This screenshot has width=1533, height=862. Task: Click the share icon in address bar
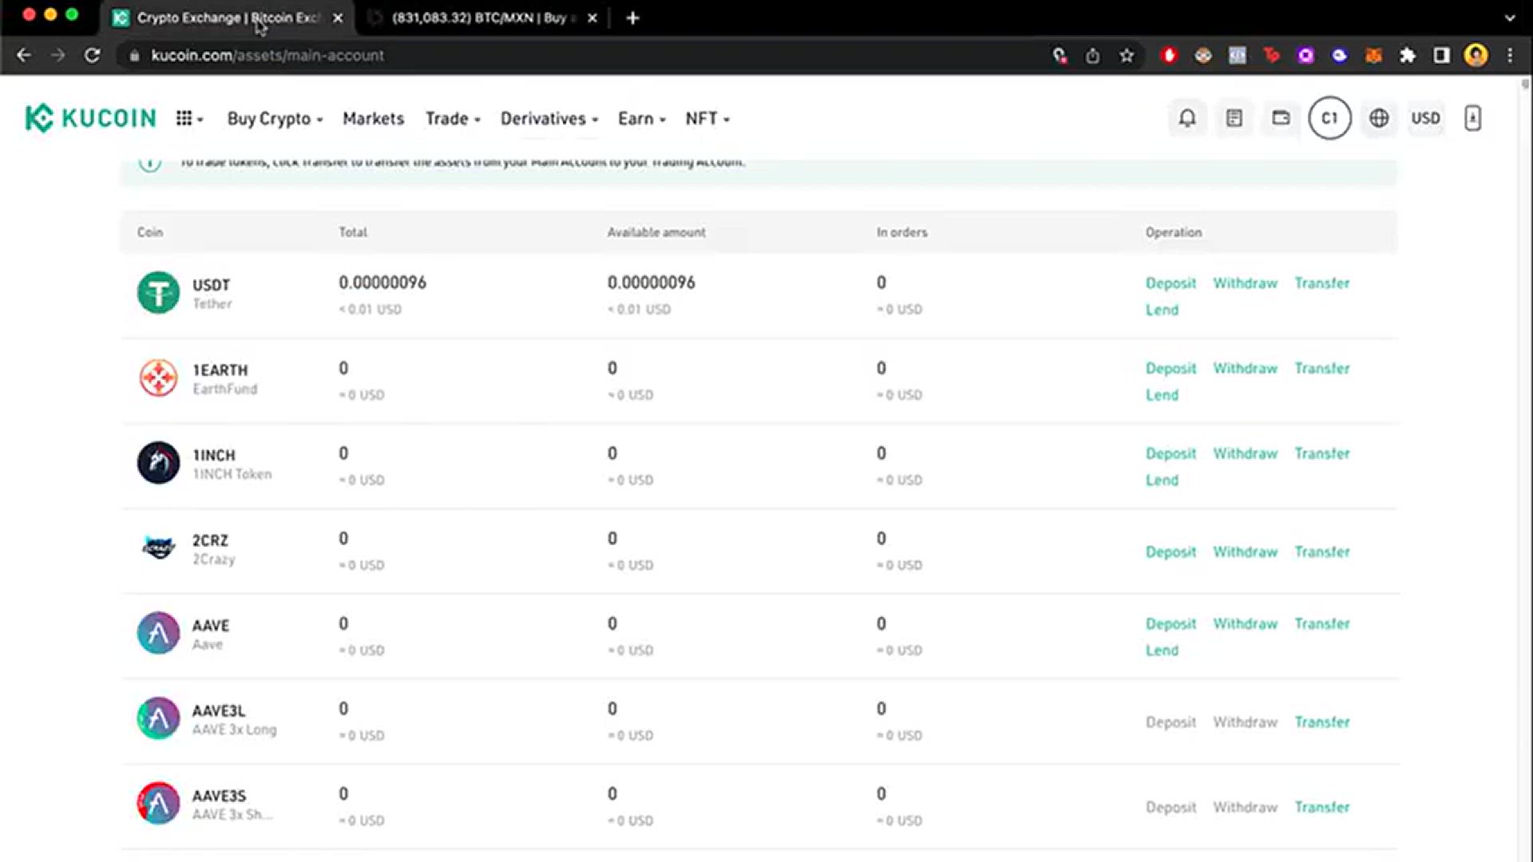[x=1092, y=55]
